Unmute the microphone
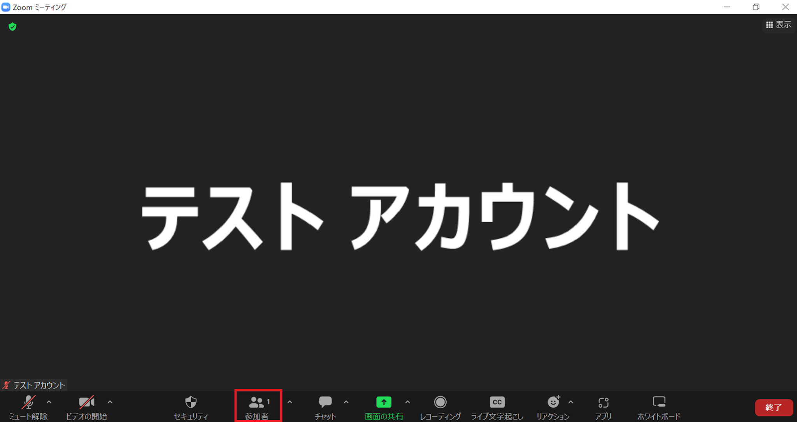 pos(28,406)
